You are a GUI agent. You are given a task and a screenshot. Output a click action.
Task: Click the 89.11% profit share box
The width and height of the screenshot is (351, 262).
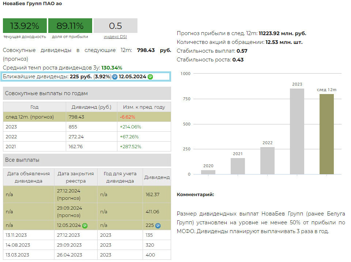tap(70, 26)
